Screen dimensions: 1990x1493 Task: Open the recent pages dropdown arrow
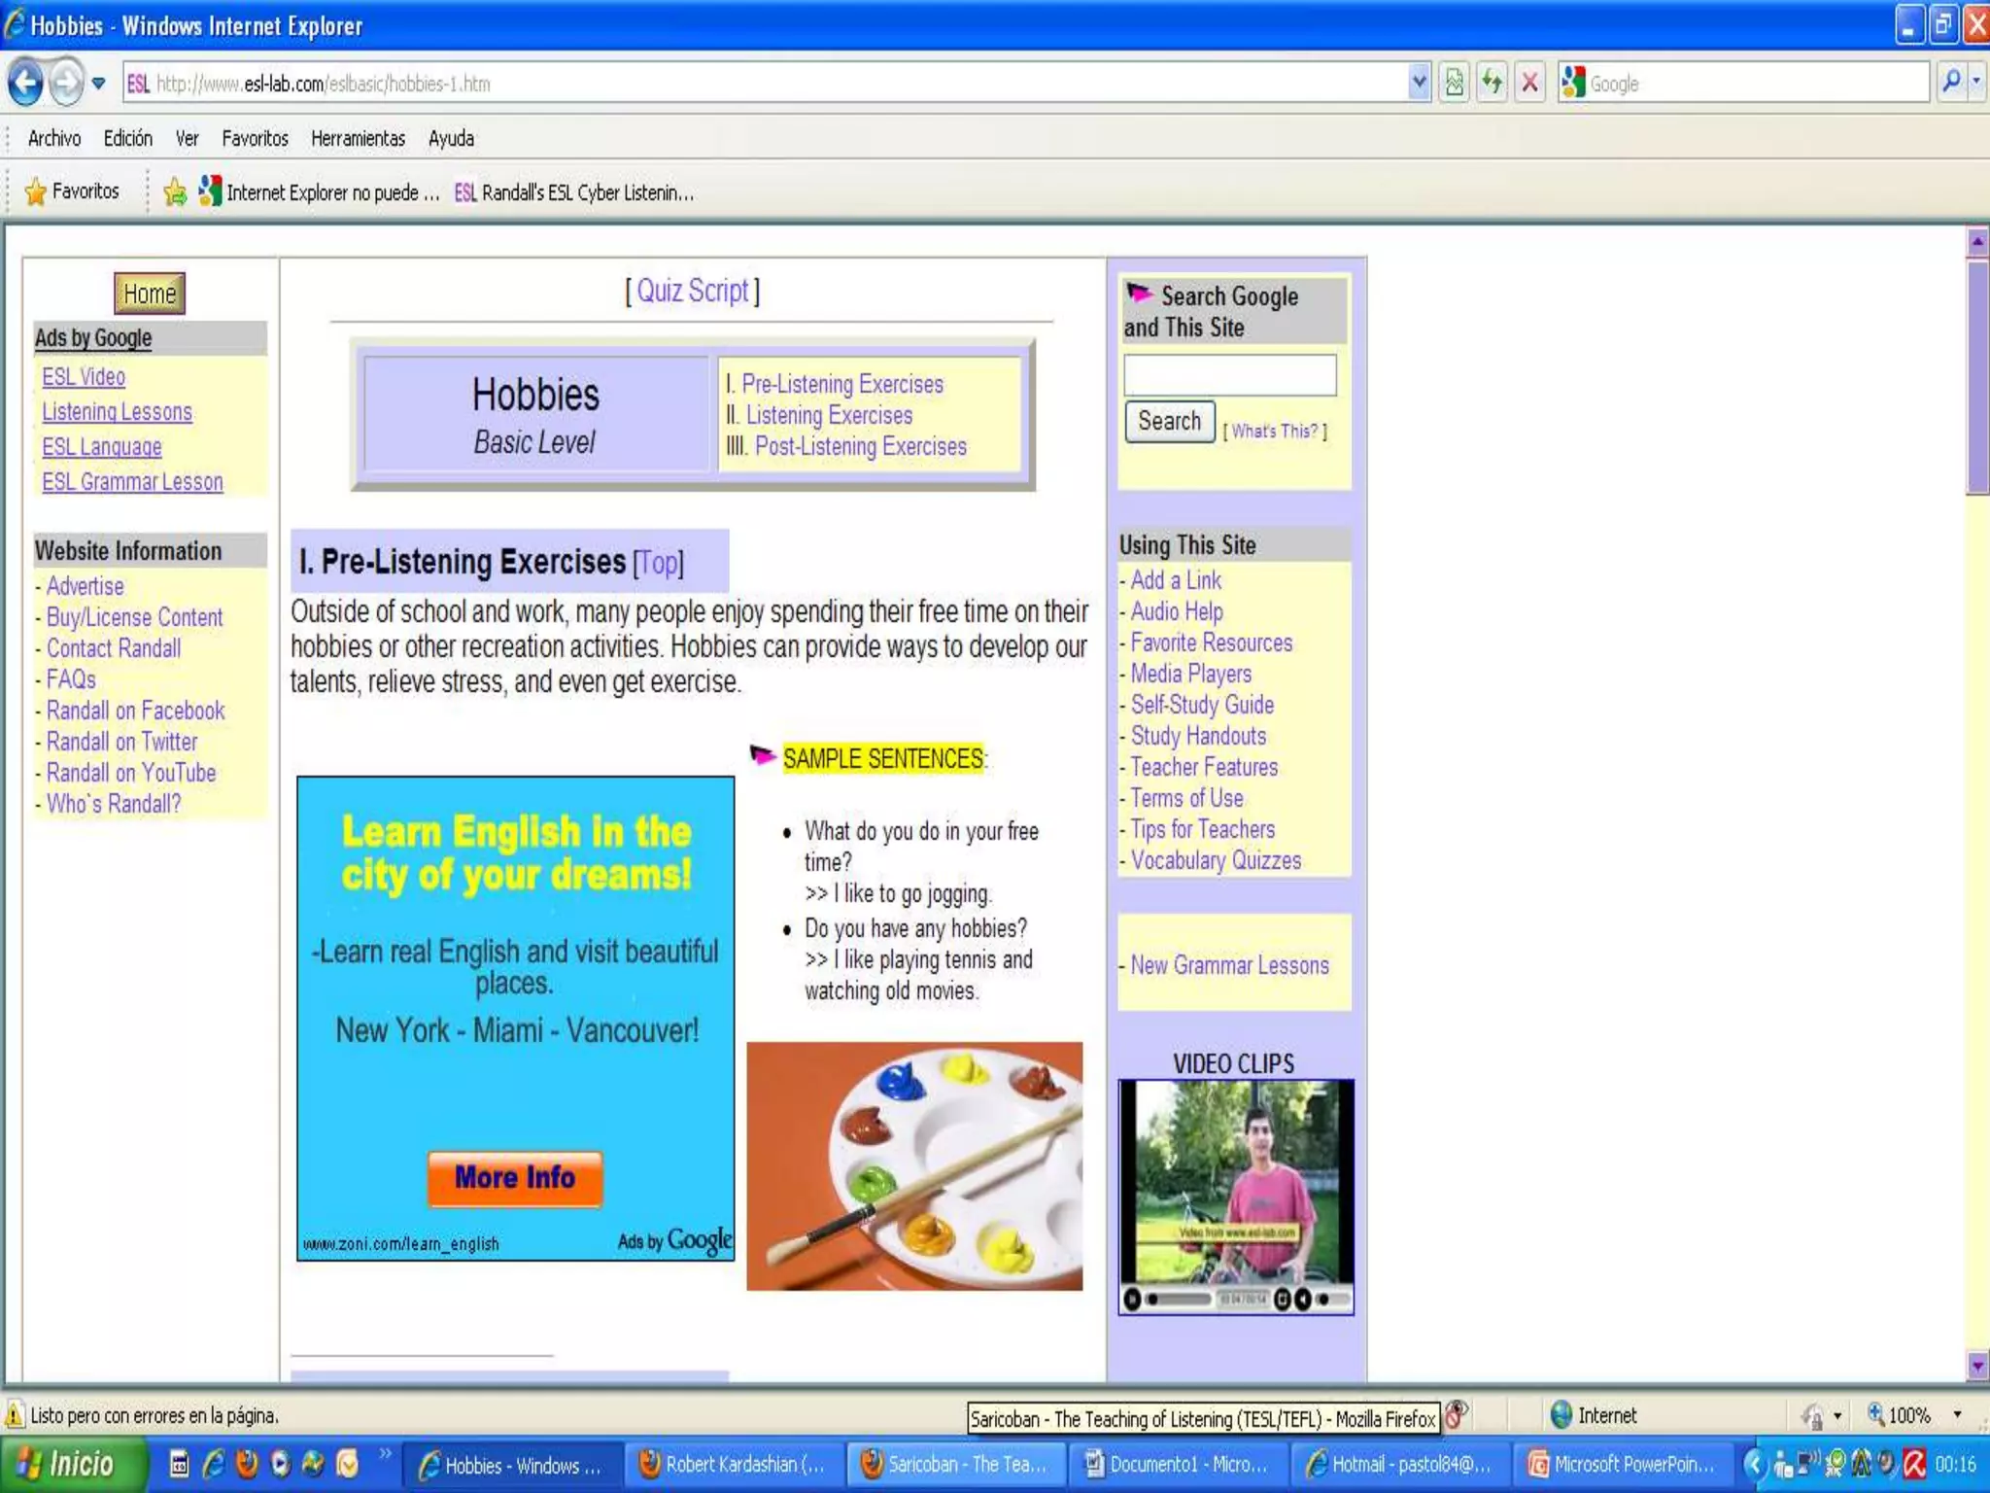coord(98,83)
